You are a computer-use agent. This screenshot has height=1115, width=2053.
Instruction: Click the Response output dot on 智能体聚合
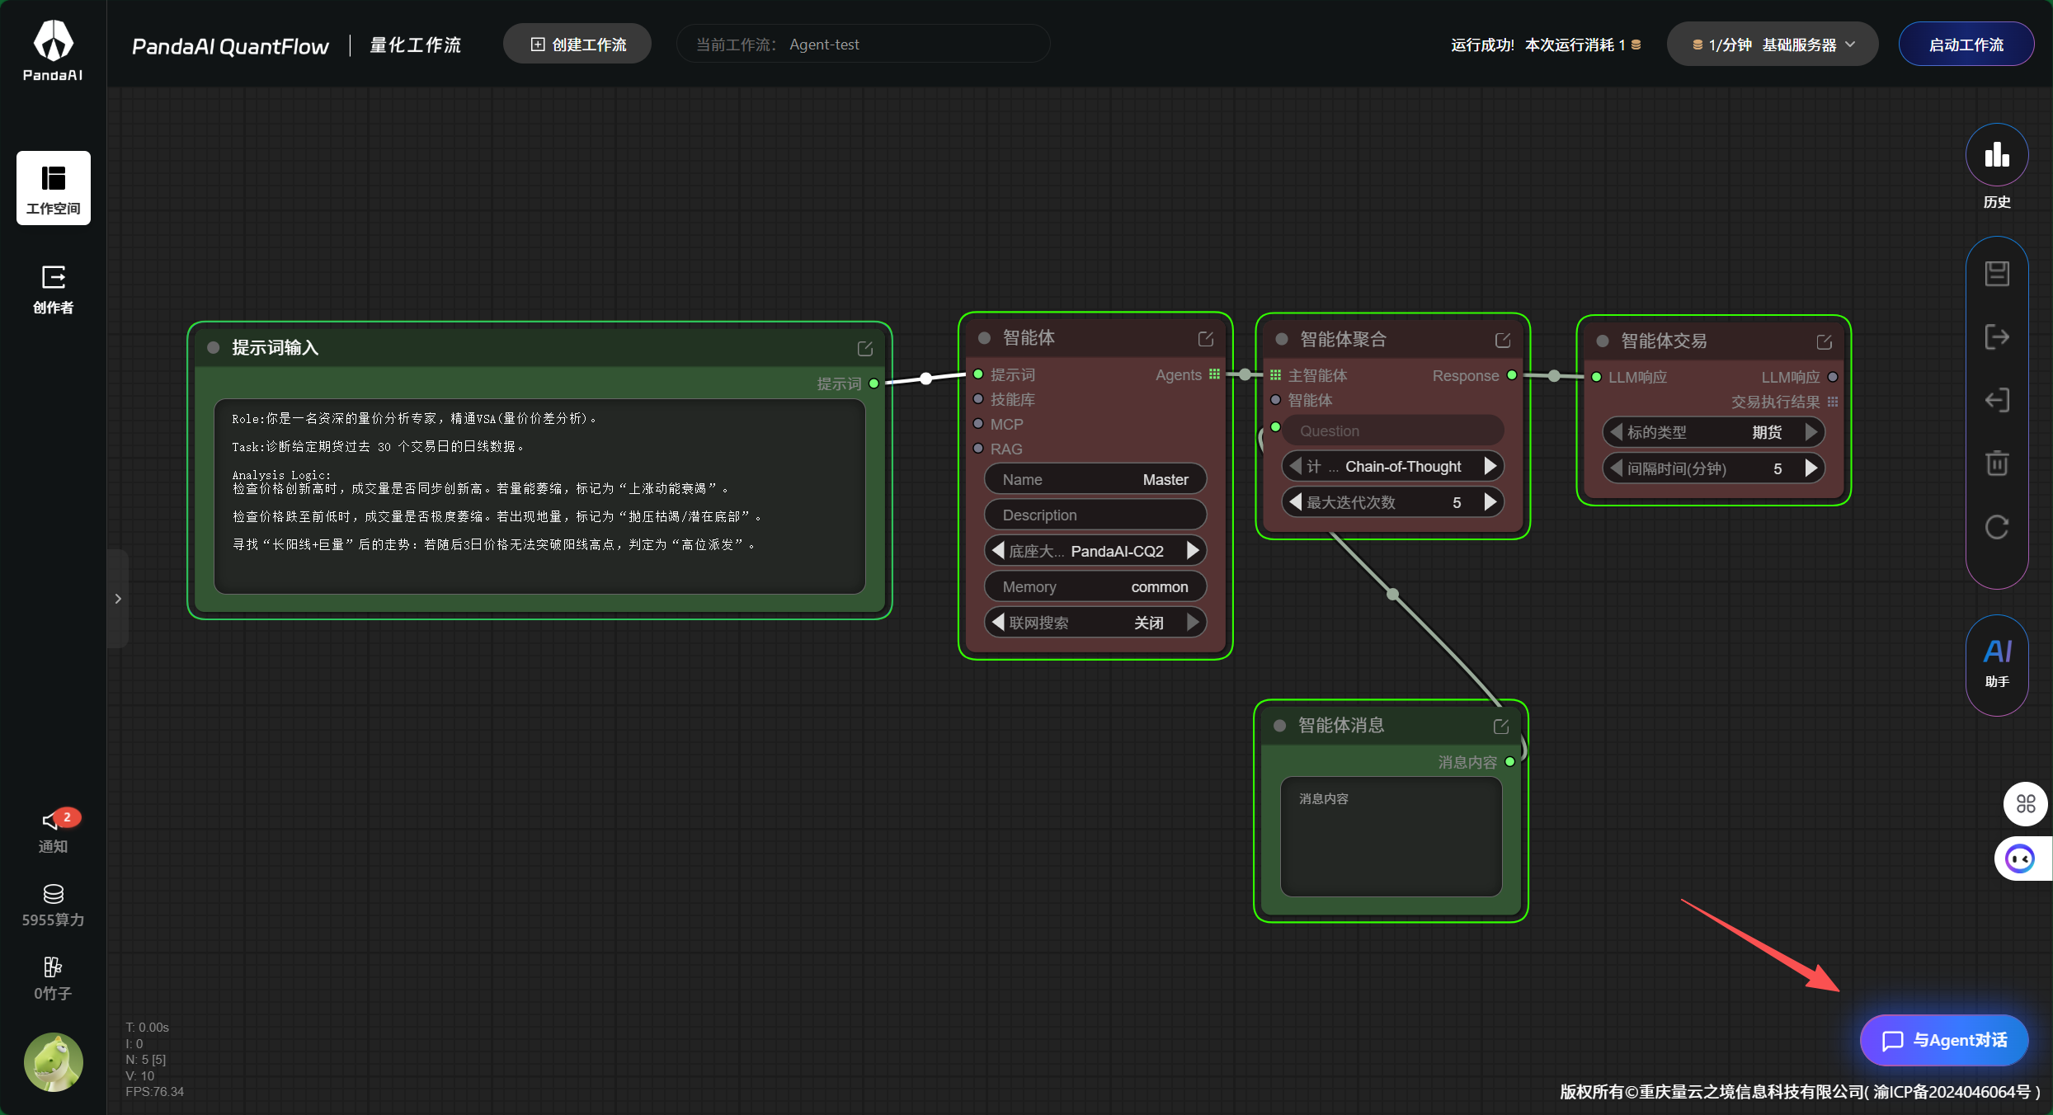pos(1512,375)
